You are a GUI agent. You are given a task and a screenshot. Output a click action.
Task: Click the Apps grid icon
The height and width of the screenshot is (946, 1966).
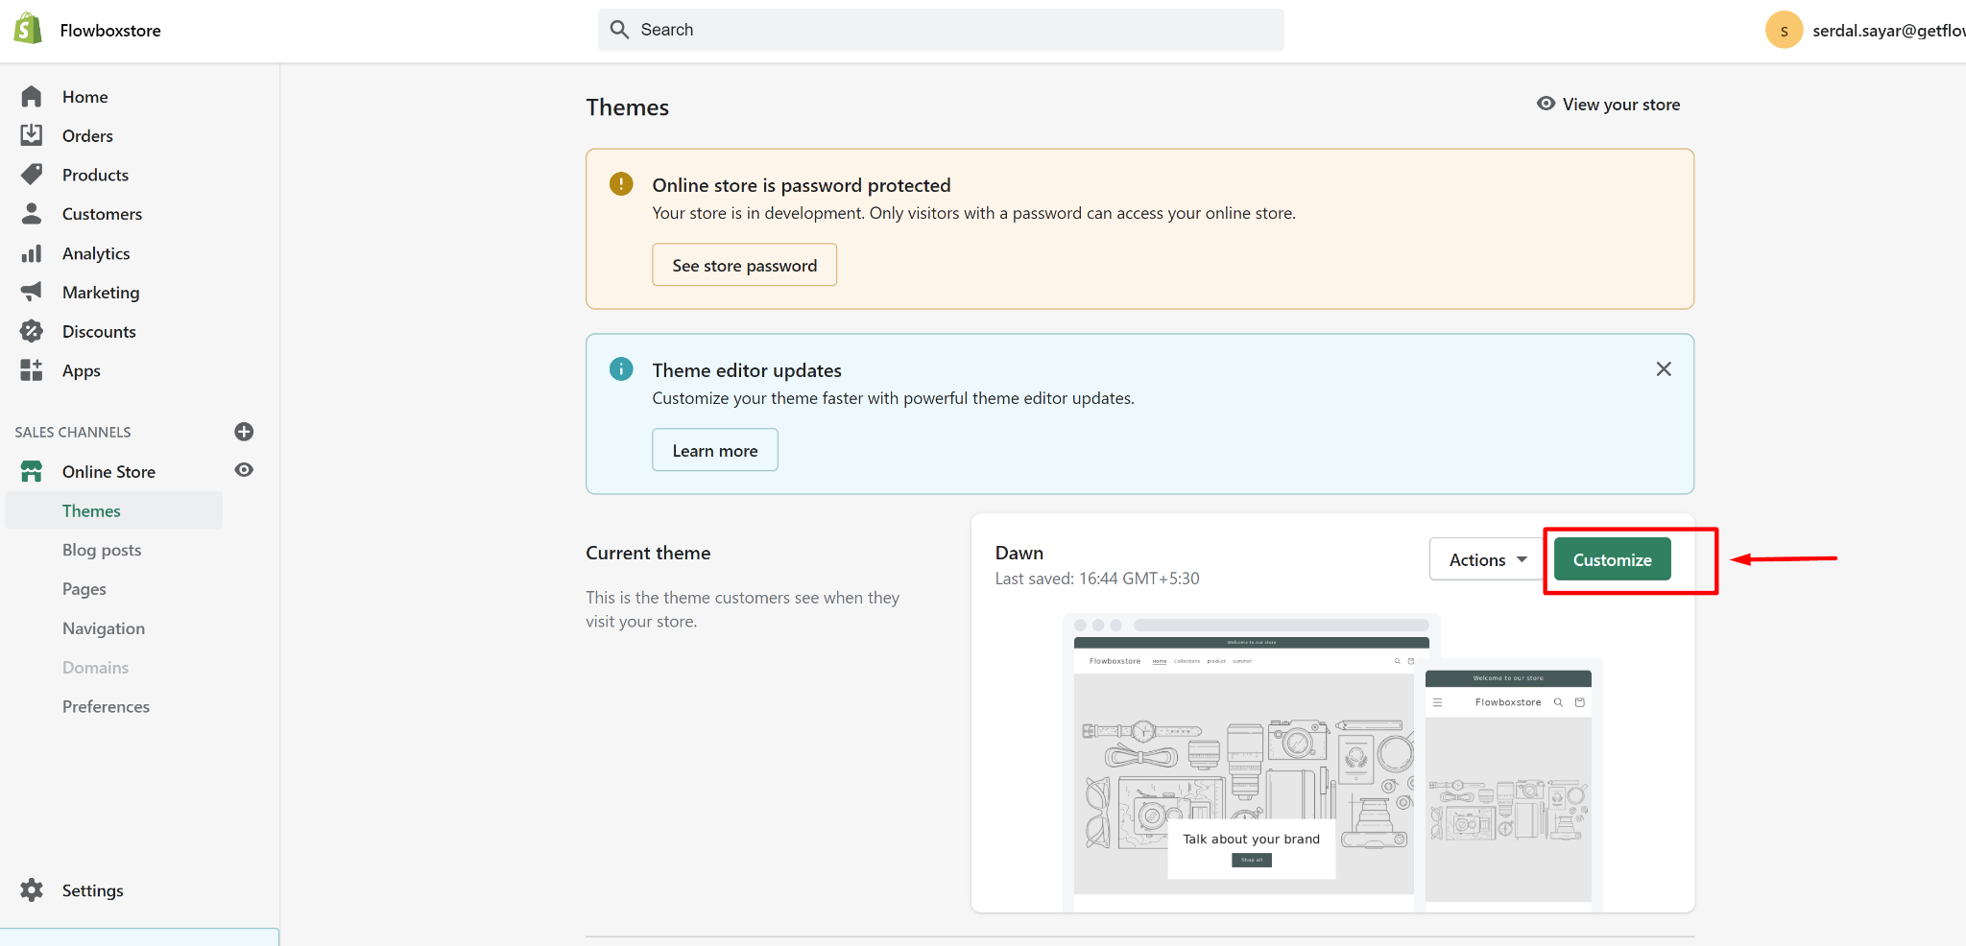32,370
